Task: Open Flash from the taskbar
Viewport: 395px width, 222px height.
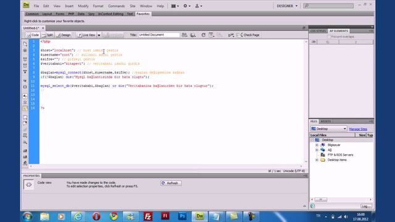Action: pyautogui.click(x=165, y=216)
